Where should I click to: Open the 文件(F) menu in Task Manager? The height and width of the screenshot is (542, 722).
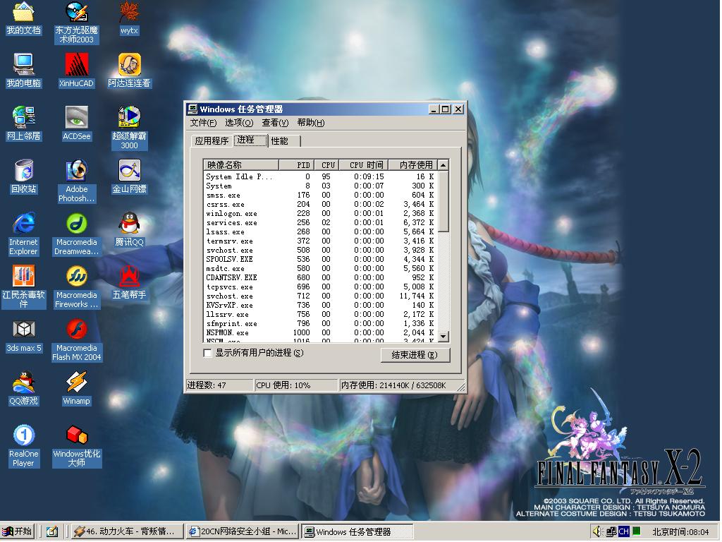tap(203, 123)
